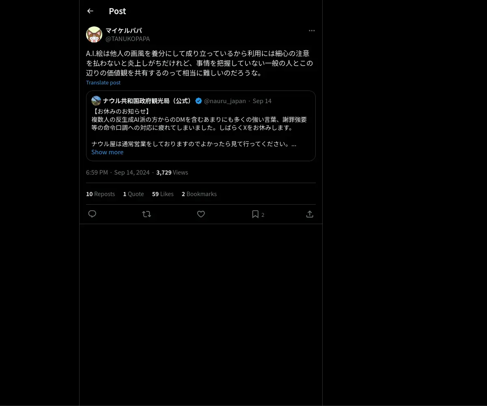Translate post link
The height and width of the screenshot is (406, 487).
pyautogui.click(x=103, y=82)
